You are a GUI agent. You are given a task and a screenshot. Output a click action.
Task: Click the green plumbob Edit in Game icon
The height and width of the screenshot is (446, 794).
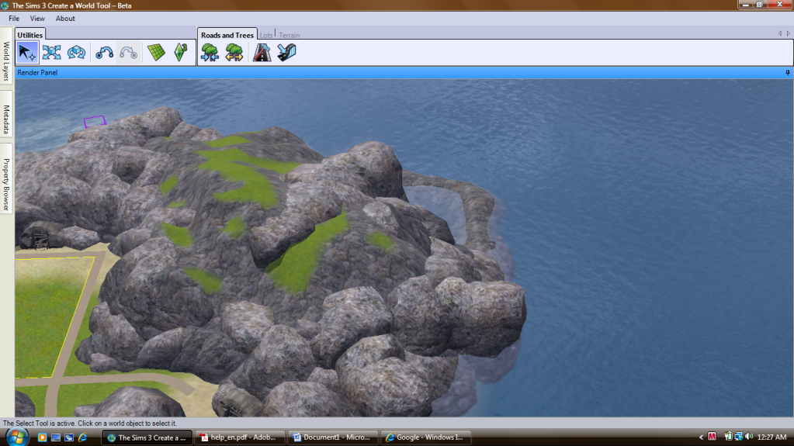point(181,53)
